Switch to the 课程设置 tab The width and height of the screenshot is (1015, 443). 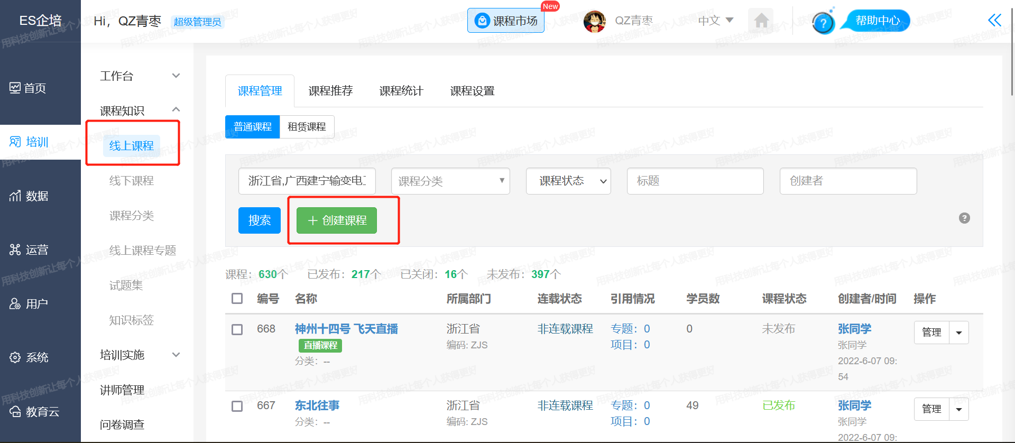click(472, 91)
